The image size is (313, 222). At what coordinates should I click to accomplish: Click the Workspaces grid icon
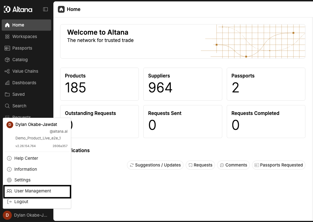point(7,37)
